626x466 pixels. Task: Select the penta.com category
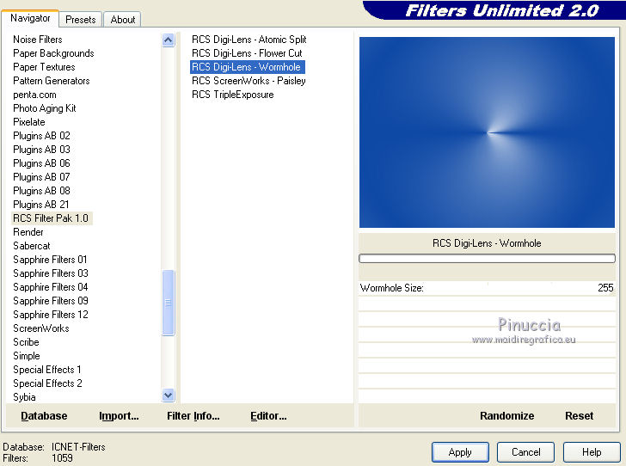click(x=34, y=95)
